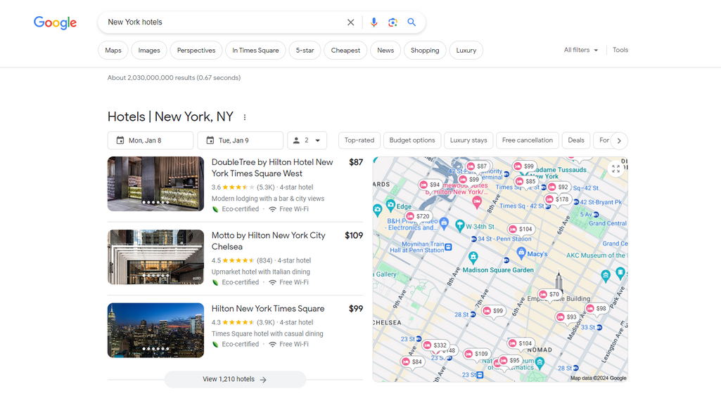Click the $85 hotel pin on map

pos(525,181)
